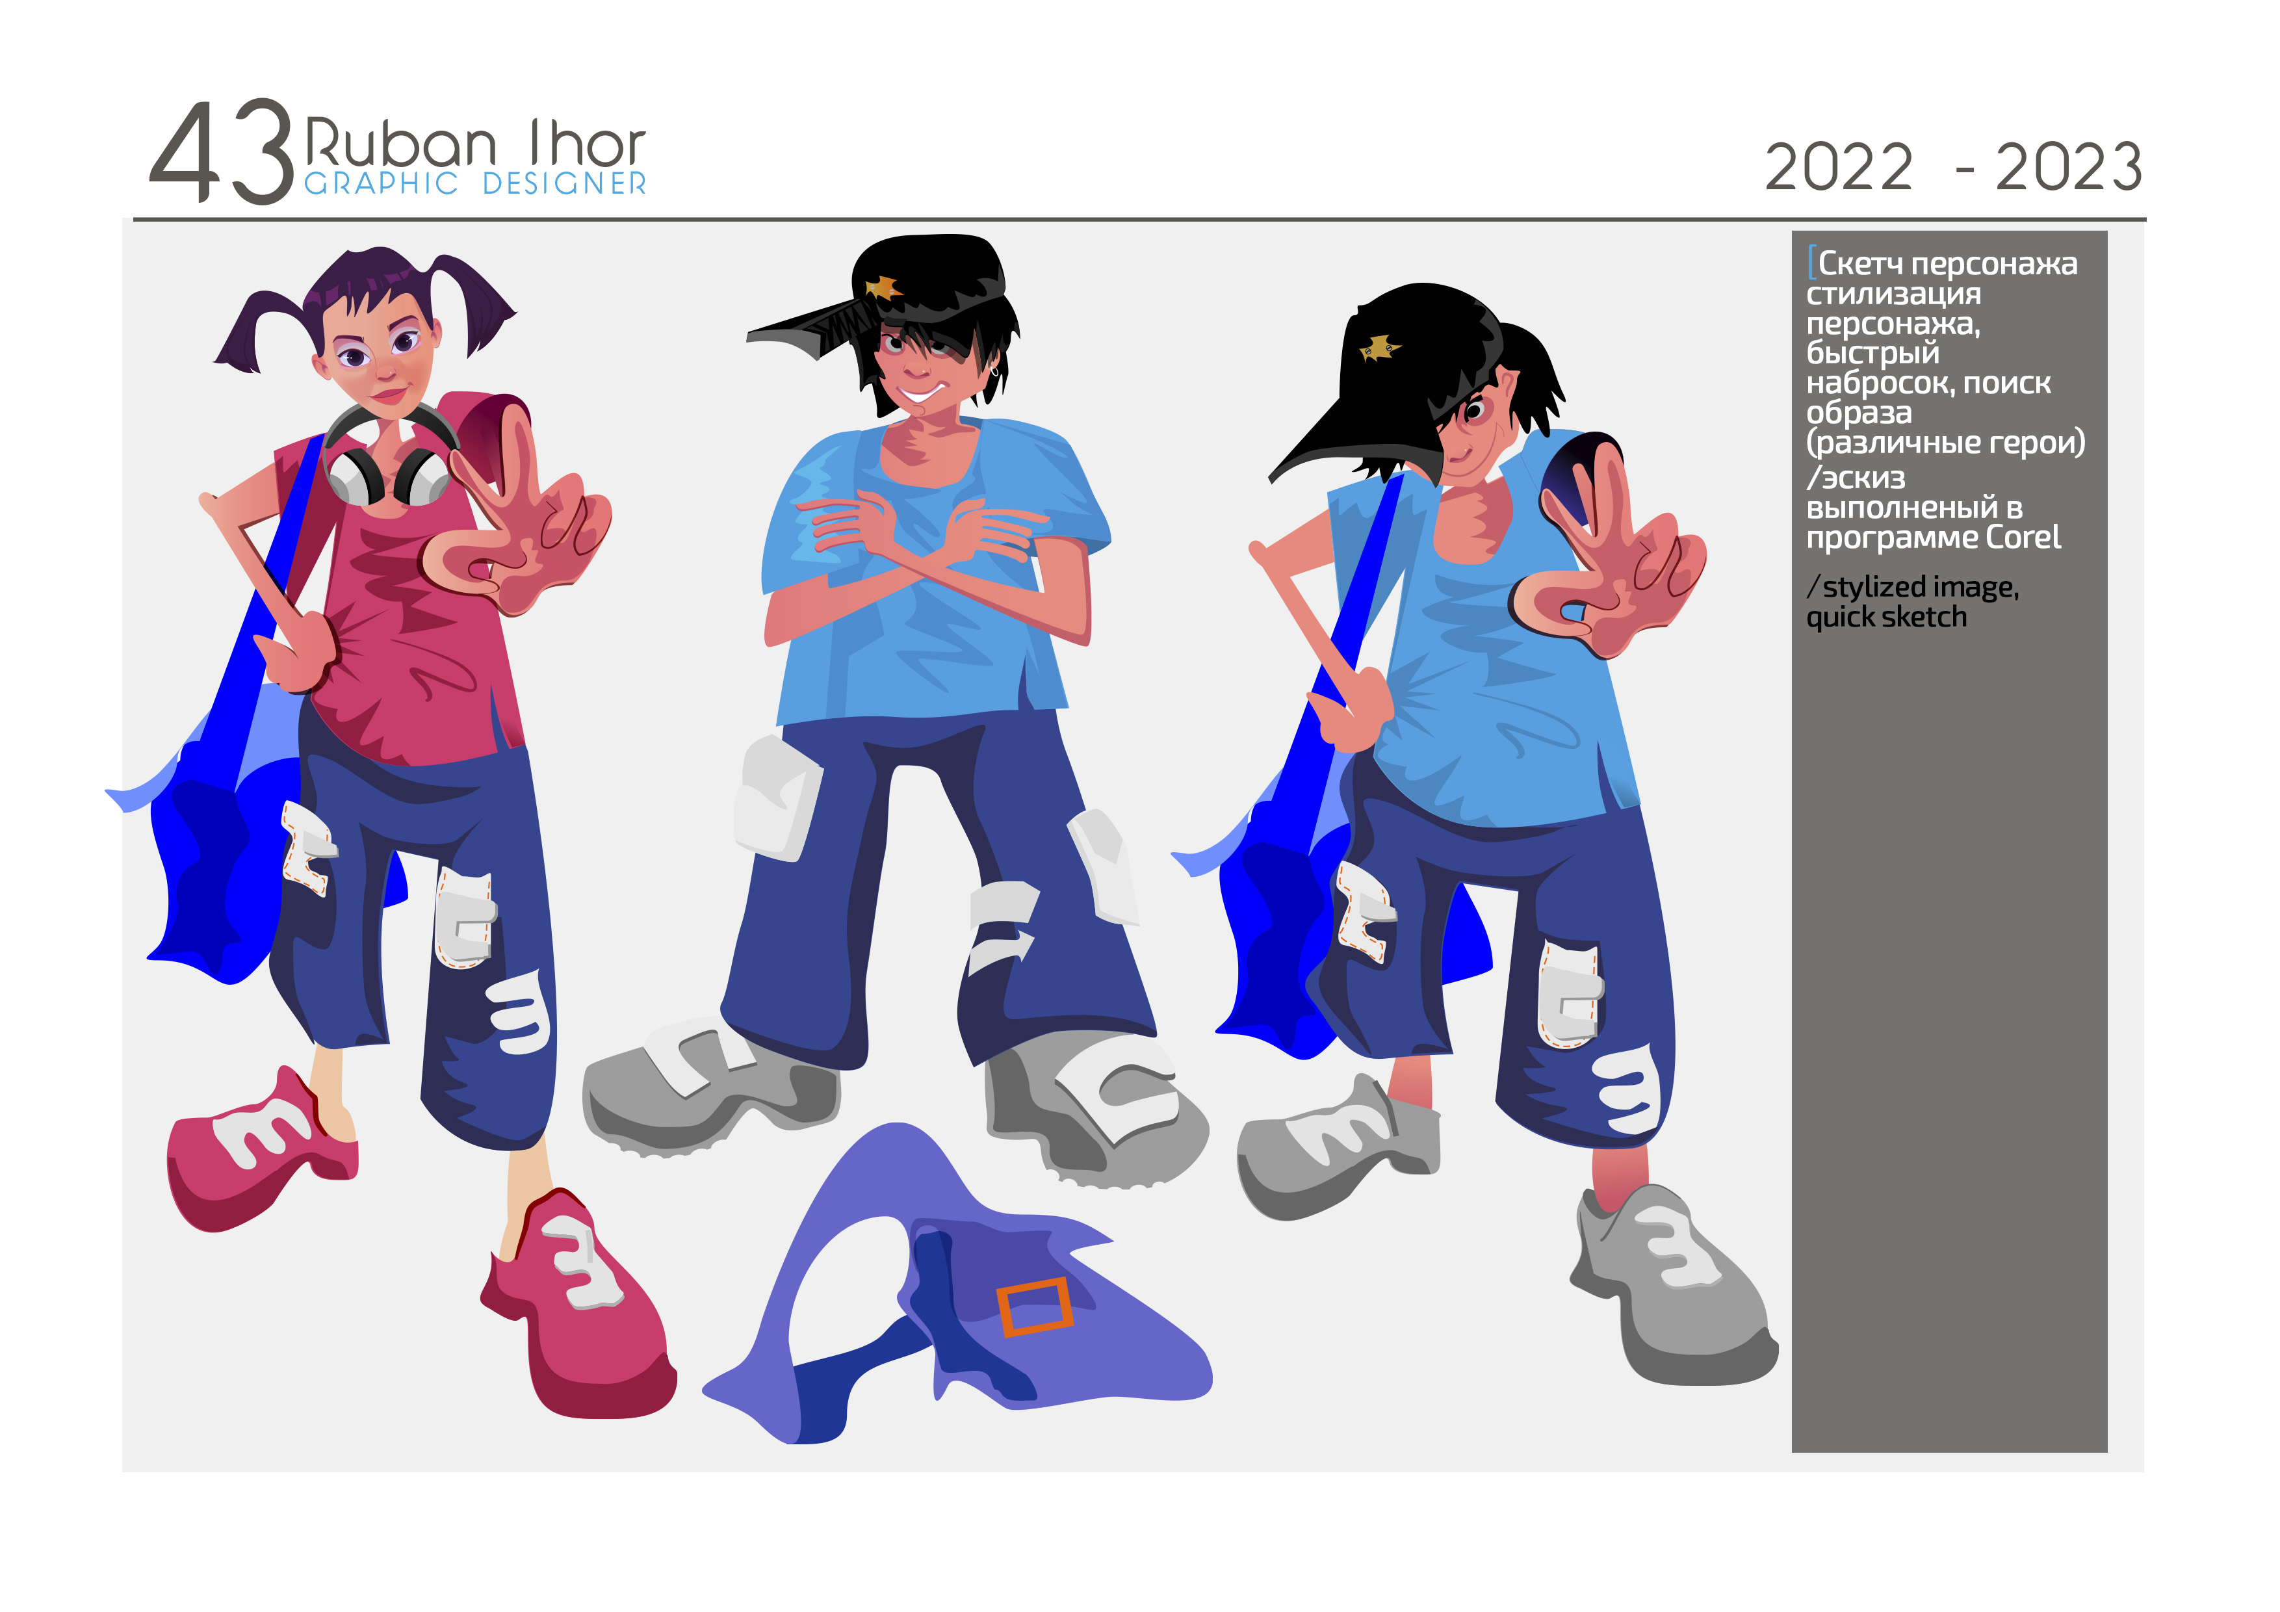Click the gray sidebar panel background
Image resolution: width=2280 pixels, height=1612 pixels.
click(1949, 1043)
